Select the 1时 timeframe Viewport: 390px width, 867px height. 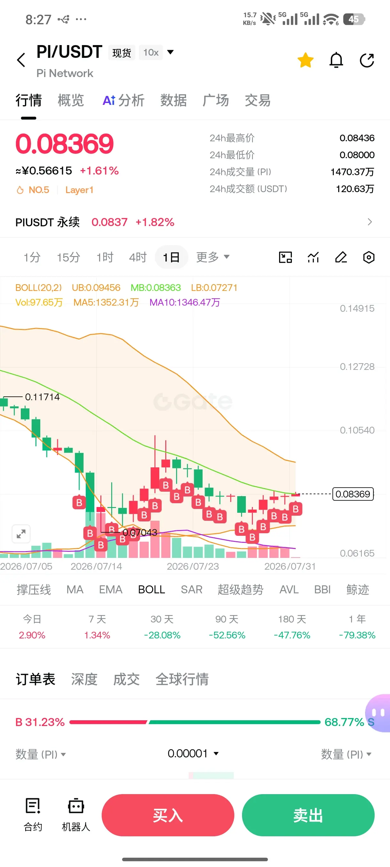(105, 257)
